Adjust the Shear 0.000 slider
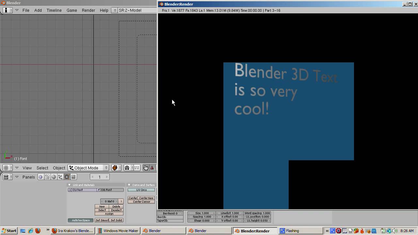The width and height of the screenshot is (418, 235). [x=202, y=221]
